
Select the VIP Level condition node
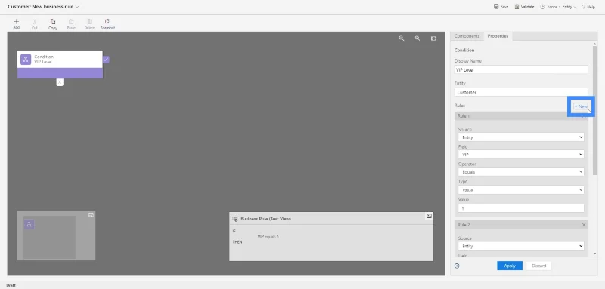[x=60, y=64]
